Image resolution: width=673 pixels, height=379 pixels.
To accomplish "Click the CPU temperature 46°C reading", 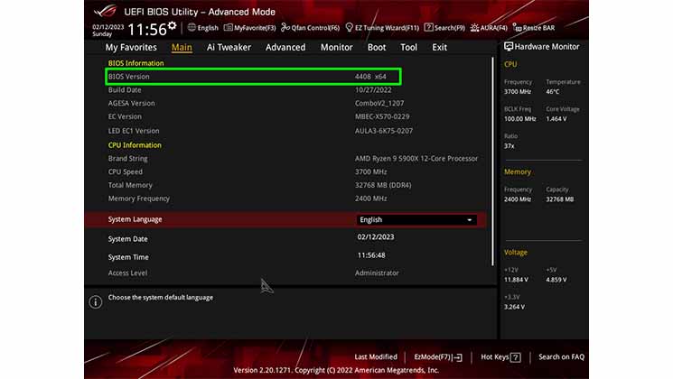I will point(552,91).
